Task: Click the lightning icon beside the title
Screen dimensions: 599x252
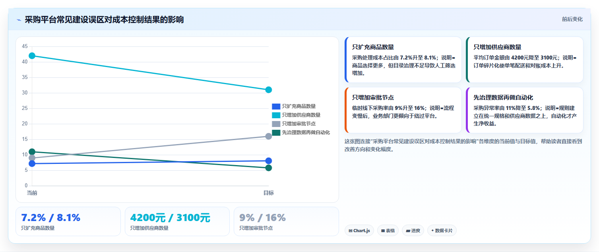Action: tap(19, 20)
